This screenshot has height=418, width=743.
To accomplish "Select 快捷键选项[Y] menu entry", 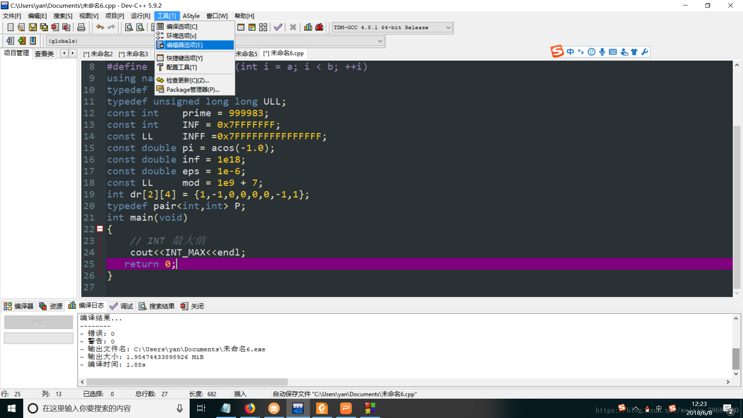I will [195, 58].
